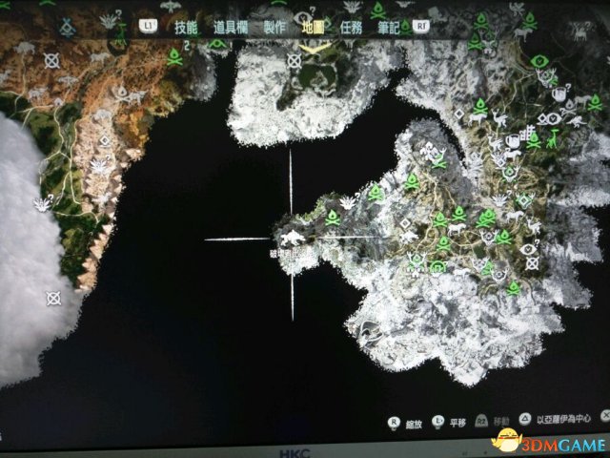Click triangle 以亞羅伊為中心 center-on-Aloy prompt
The height and width of the screenshot is (458, 610).
click(x=555, y=419)
